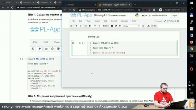Click the pencil edit-mode icon

tap(165, 21)
